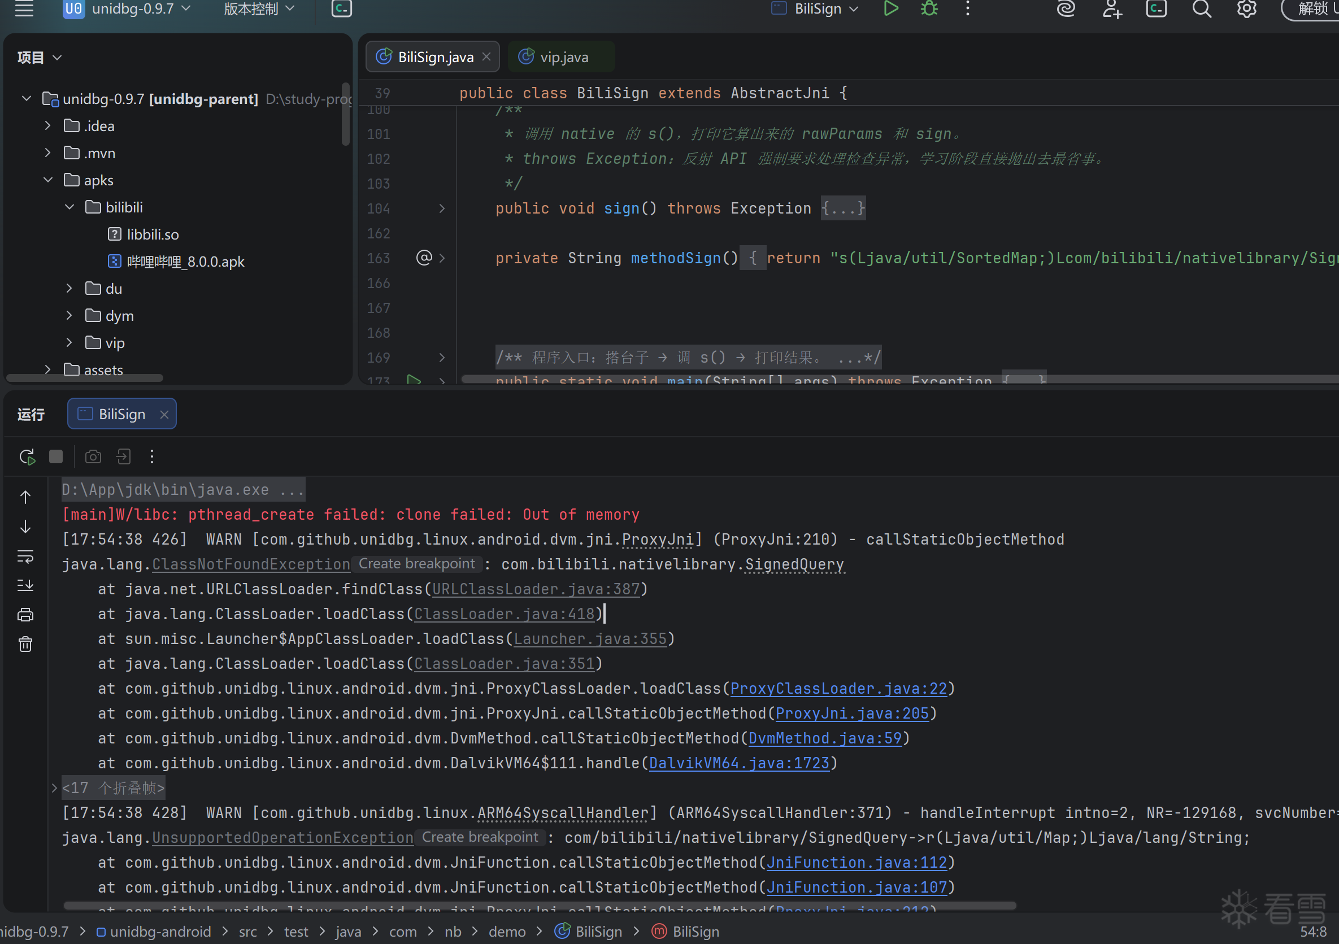Open more run actions menu
Viewport: 1339px width, 944px height.
[x=967, y=8]
